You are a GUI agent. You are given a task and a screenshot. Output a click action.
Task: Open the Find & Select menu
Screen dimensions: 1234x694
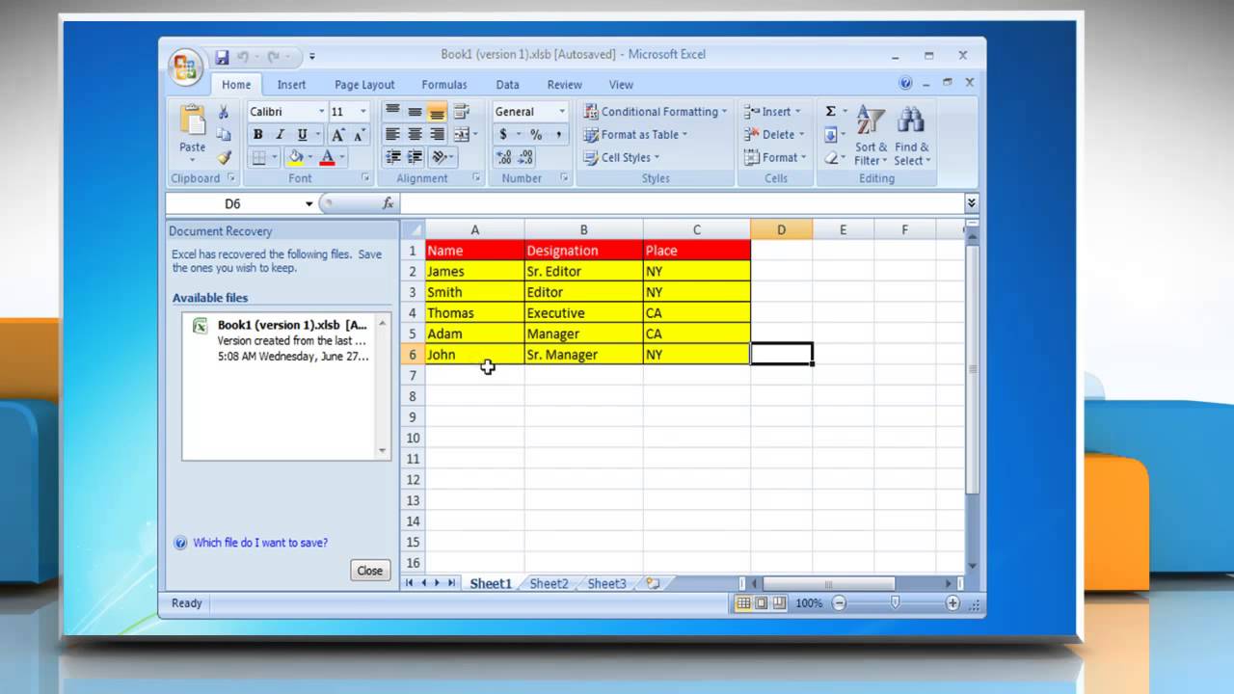tap(911, 136)
